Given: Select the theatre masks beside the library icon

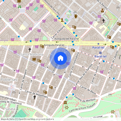Looking at the screenshot, I should point(39,61).
